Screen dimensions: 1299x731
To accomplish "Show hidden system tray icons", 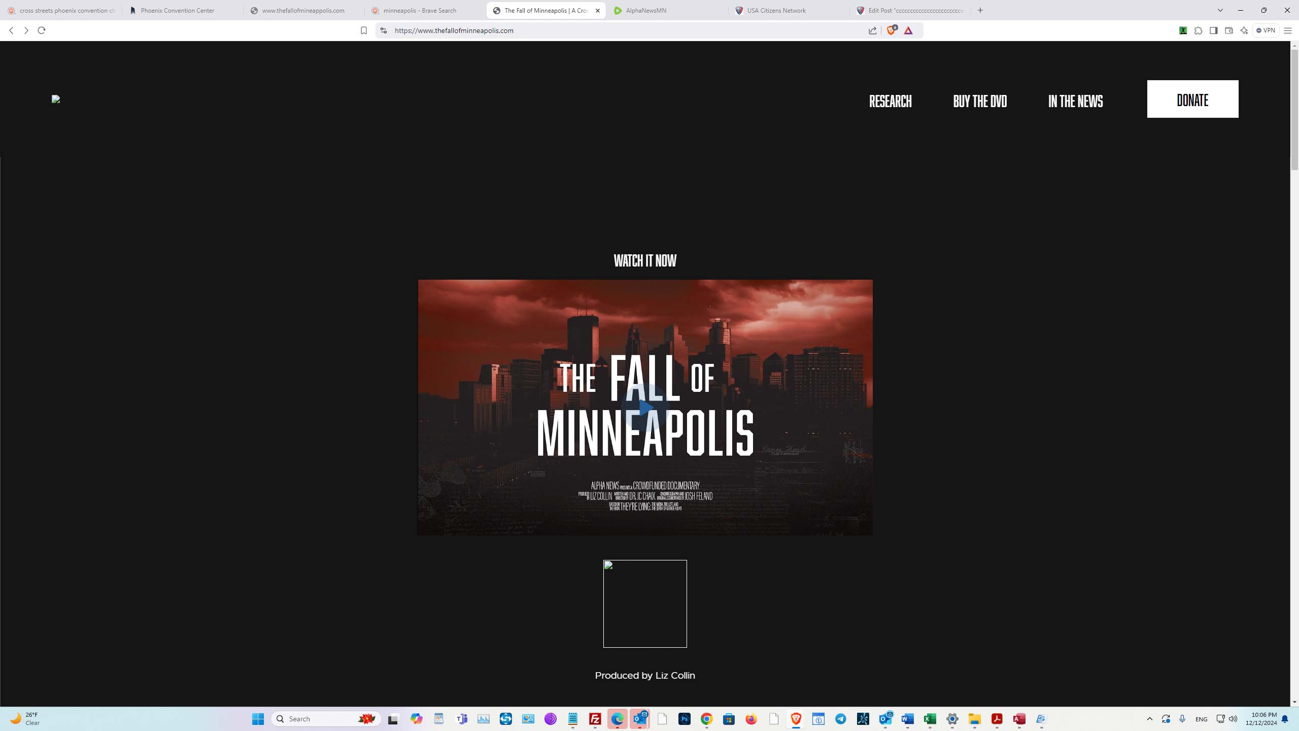I will (x=1150, y=719).
